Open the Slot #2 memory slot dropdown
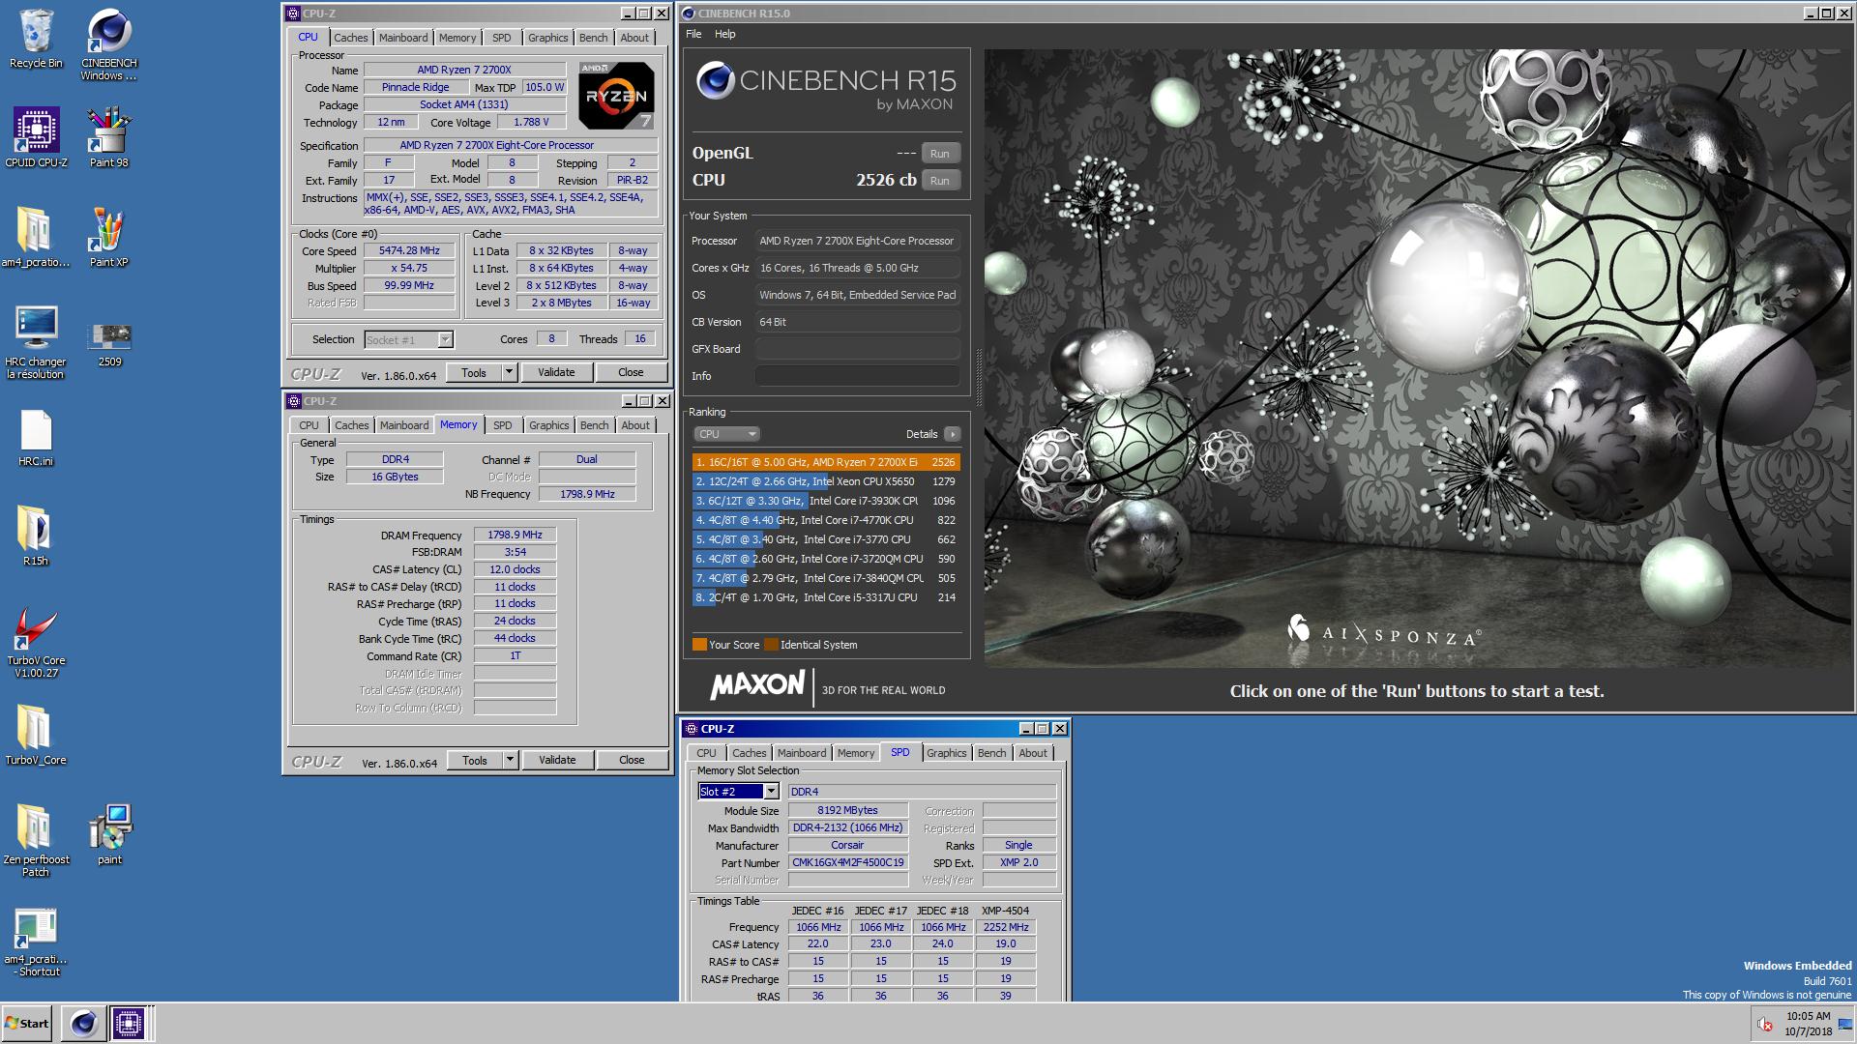 tap(738, 792)
